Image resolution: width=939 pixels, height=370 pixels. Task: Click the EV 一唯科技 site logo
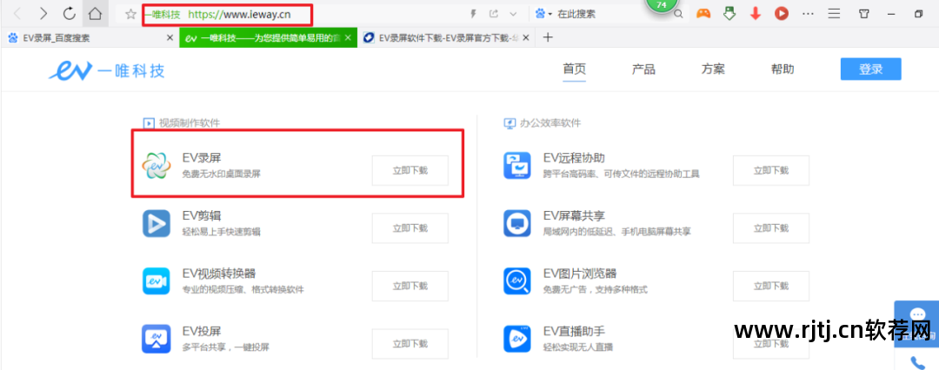tap(106, 70)
